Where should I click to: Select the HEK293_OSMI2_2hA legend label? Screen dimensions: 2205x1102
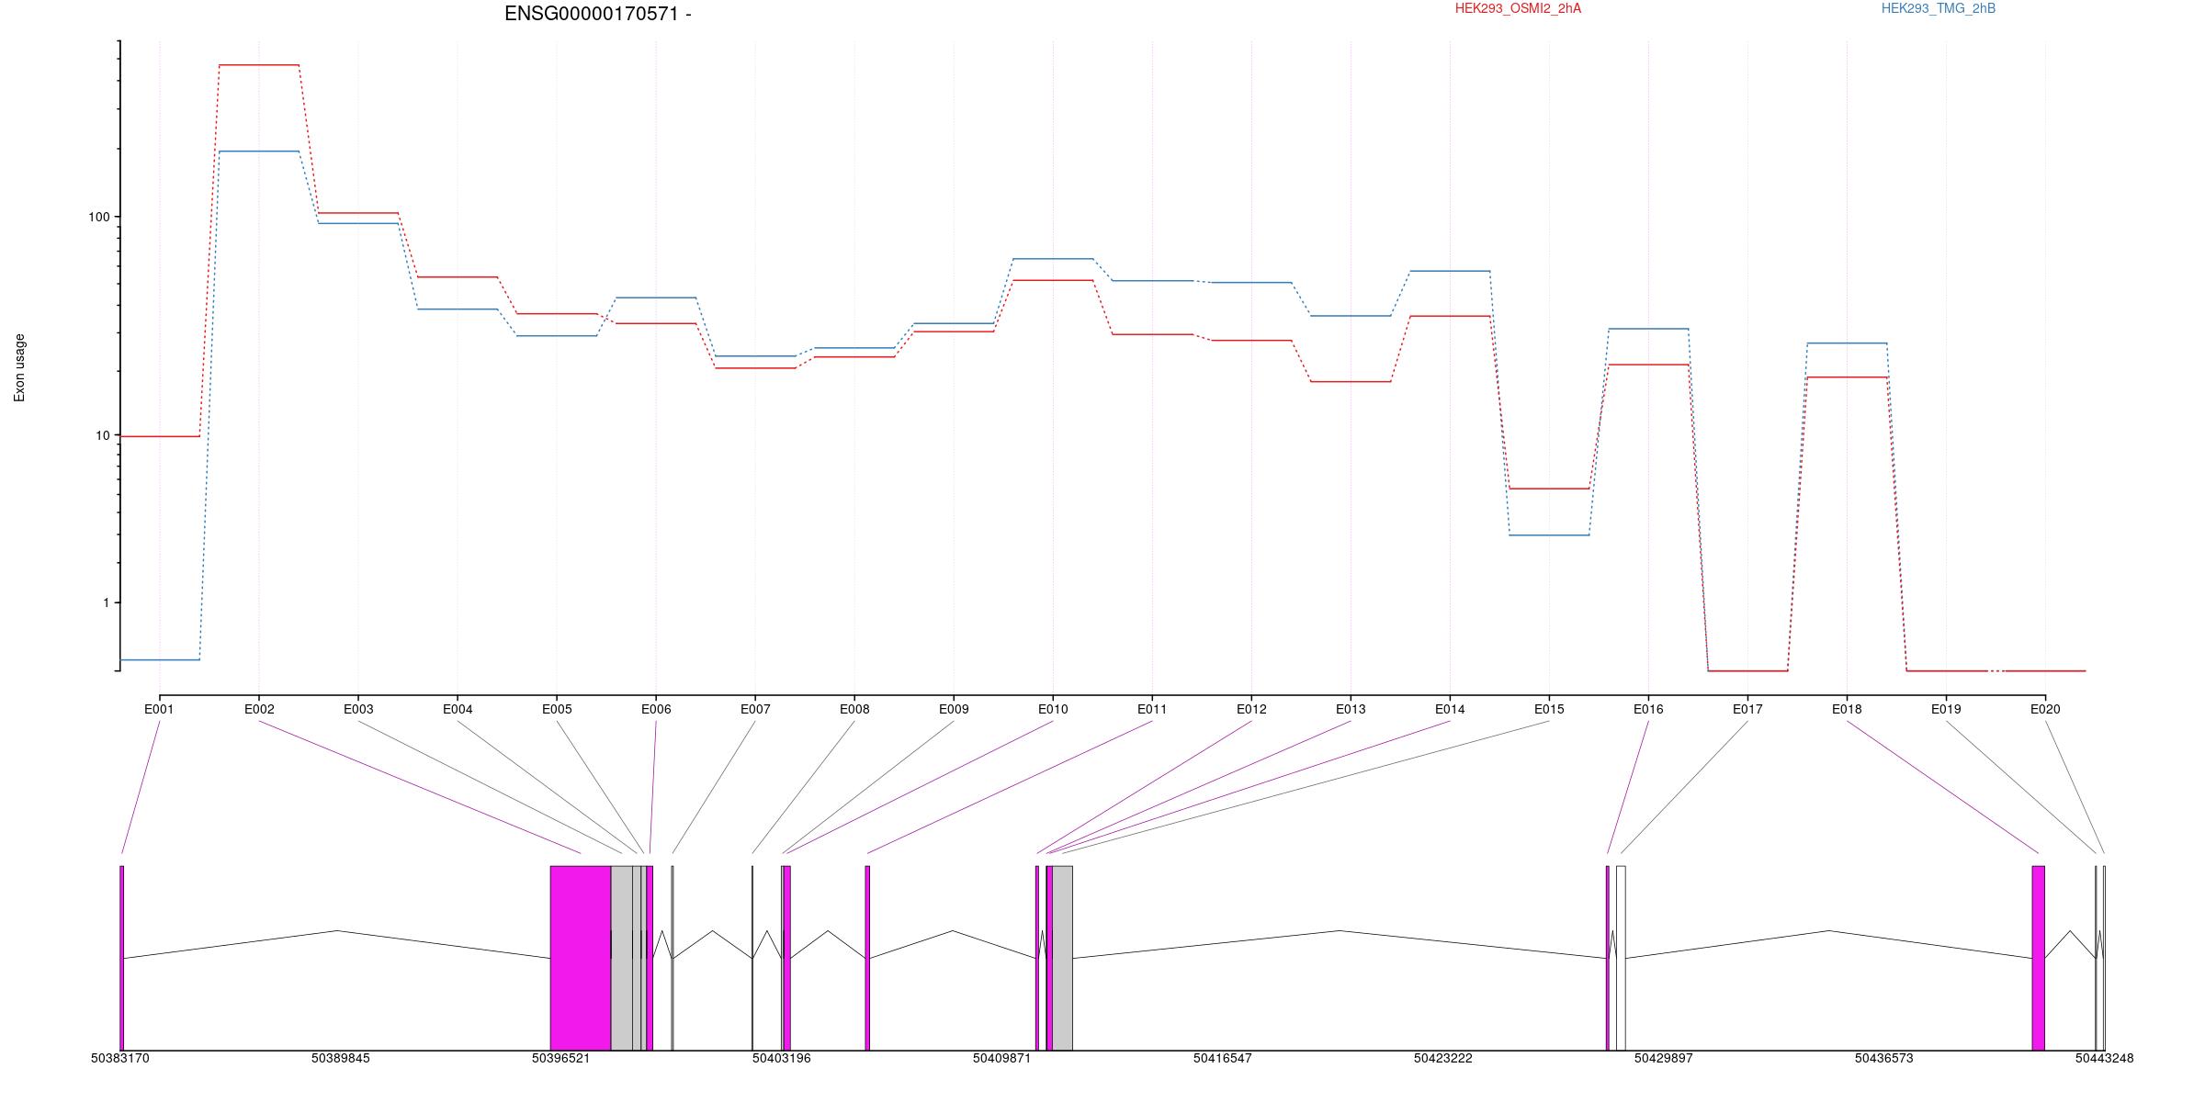pos(1518,8)
